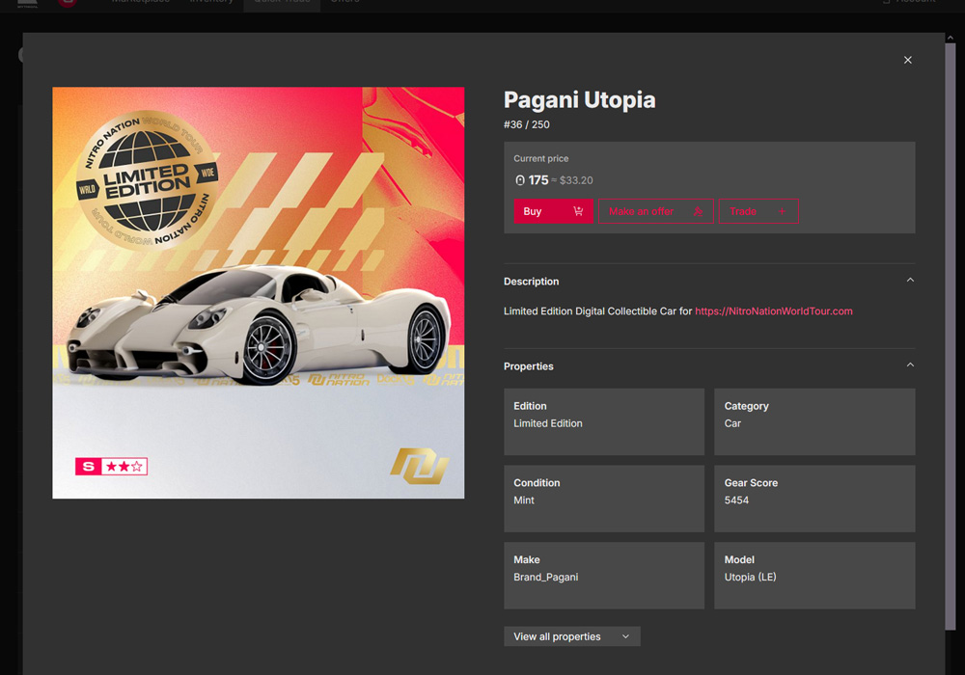Open the NitroNationWorldTour.com link
The height and width of the screenshot is (675, 965).
[x=774, y=311]
